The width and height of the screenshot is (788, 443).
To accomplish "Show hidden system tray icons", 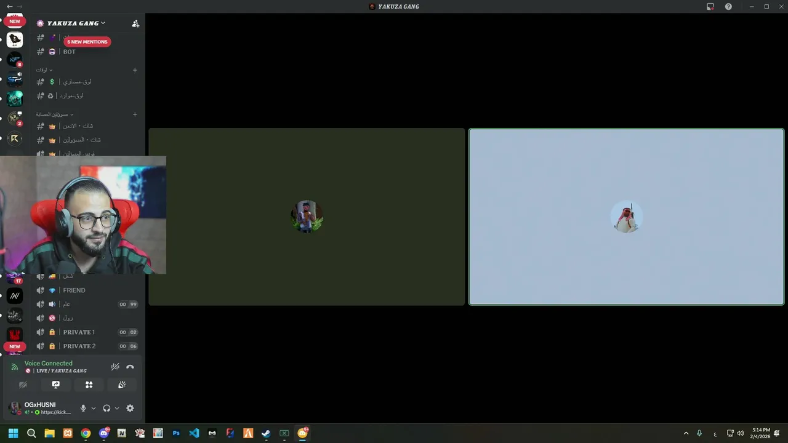I will (686, 433).
